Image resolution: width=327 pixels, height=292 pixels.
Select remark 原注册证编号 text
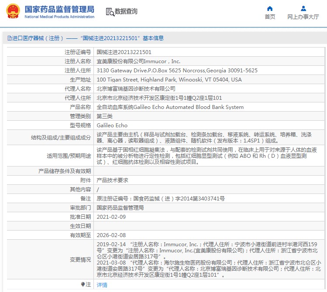161,199
